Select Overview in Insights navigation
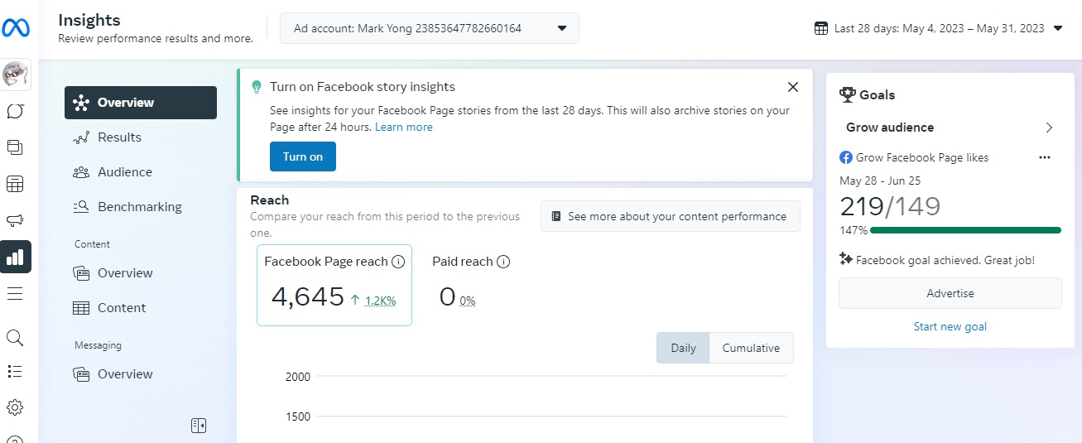1082x443 pixels. (x=141, y=103)
